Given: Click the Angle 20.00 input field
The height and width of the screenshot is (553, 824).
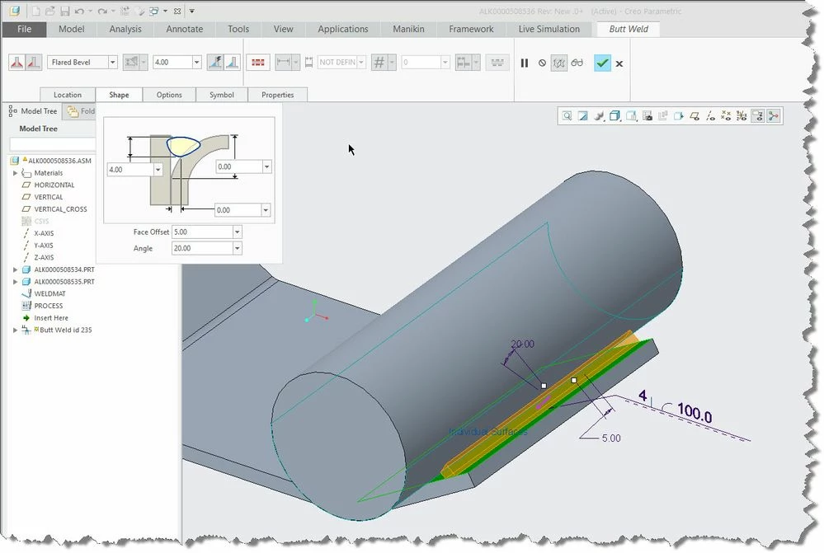Looking at the screenshot, I should (x=202, y=248).
